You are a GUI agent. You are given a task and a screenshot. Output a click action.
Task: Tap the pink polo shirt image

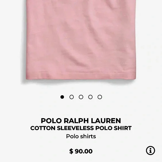[x=81, y=40]
